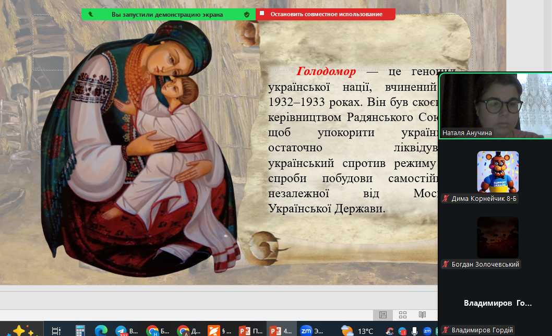Viewport: 552px width, 336px height.
Task: Open Reading View in PowerPoint
Action: pyautogui.click(x=422, y=315)
